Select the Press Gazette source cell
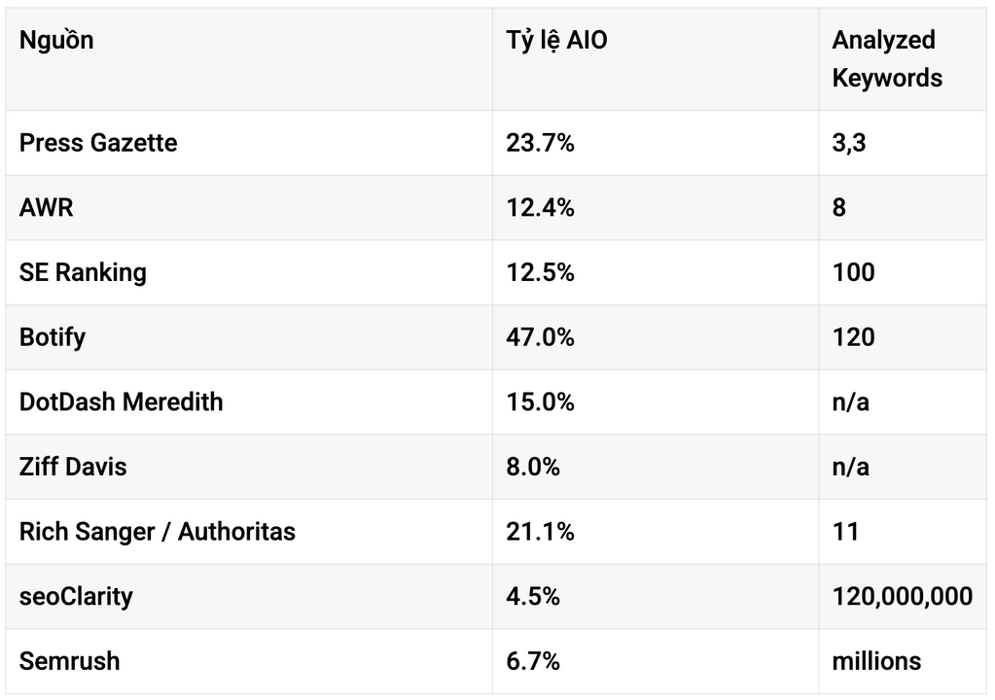Screen dimensions: 995x700 (98, 143)
